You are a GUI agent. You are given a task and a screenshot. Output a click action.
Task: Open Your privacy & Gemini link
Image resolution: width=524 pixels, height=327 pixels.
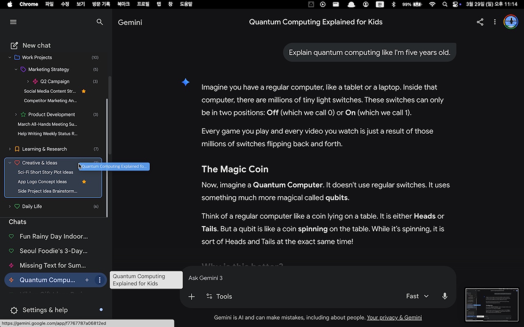point(394,318)
